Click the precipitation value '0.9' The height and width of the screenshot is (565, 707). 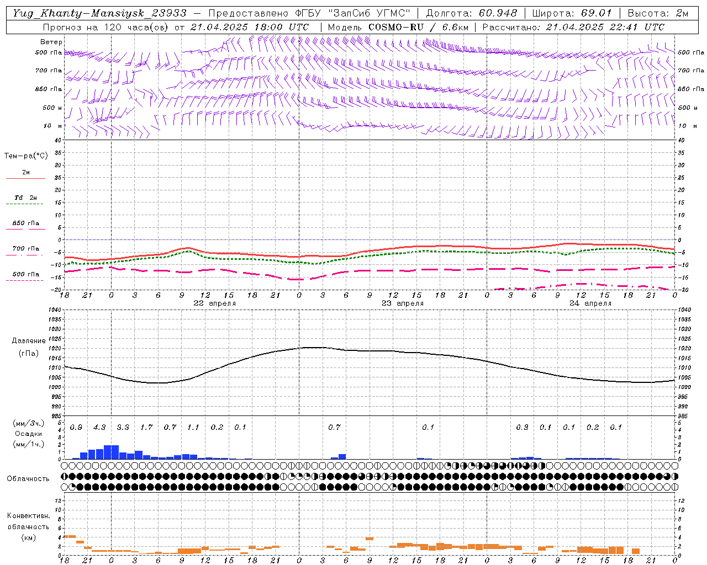pyautogui.click(x=76, y=428)
